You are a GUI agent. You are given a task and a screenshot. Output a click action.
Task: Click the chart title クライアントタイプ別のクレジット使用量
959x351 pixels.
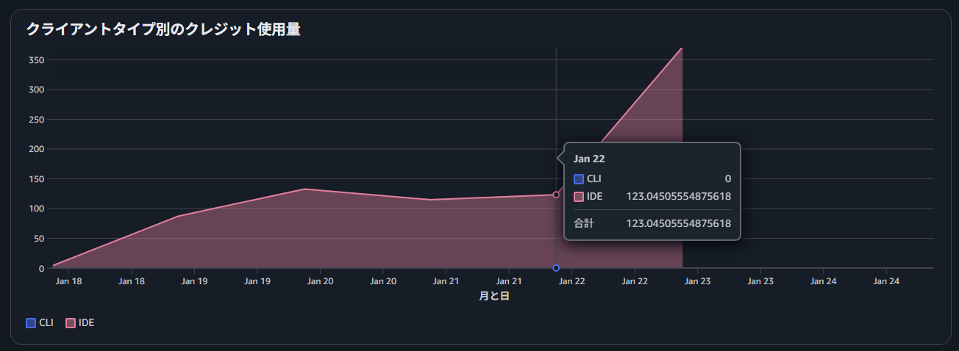163,29
